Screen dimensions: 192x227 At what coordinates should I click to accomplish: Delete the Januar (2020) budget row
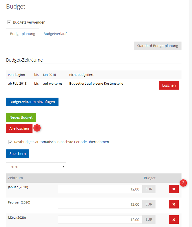174,189
